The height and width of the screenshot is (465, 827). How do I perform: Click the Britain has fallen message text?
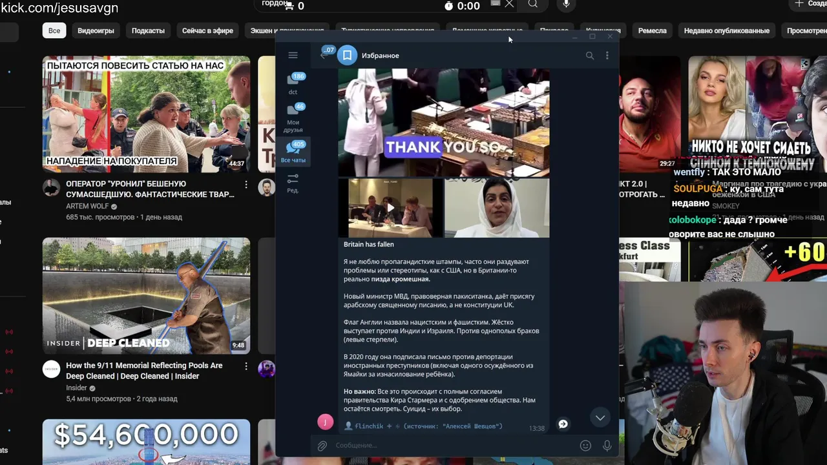368,245
